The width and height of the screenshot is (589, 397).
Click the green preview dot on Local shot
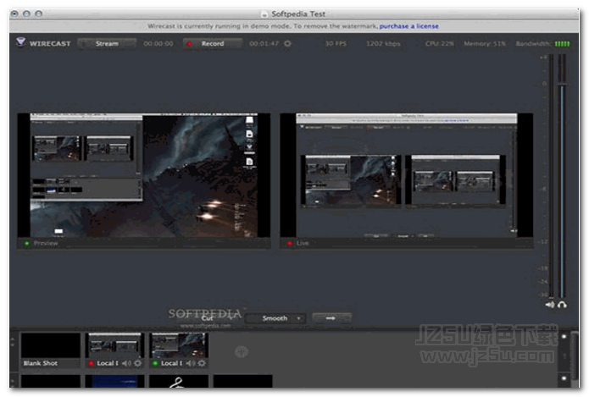coord(155,363)
